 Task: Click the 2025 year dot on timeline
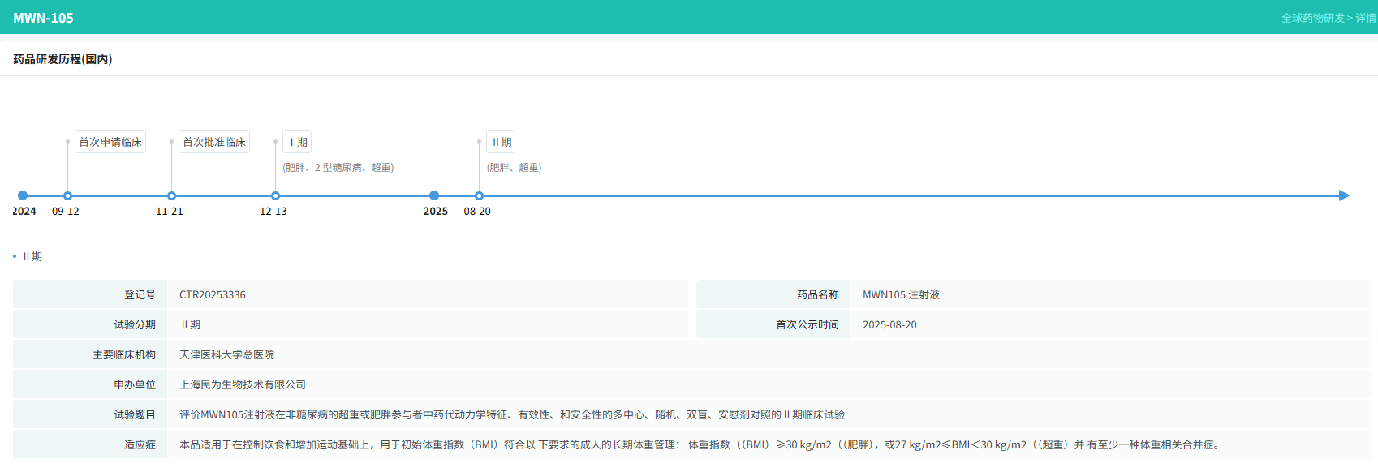tap(434, 195)
